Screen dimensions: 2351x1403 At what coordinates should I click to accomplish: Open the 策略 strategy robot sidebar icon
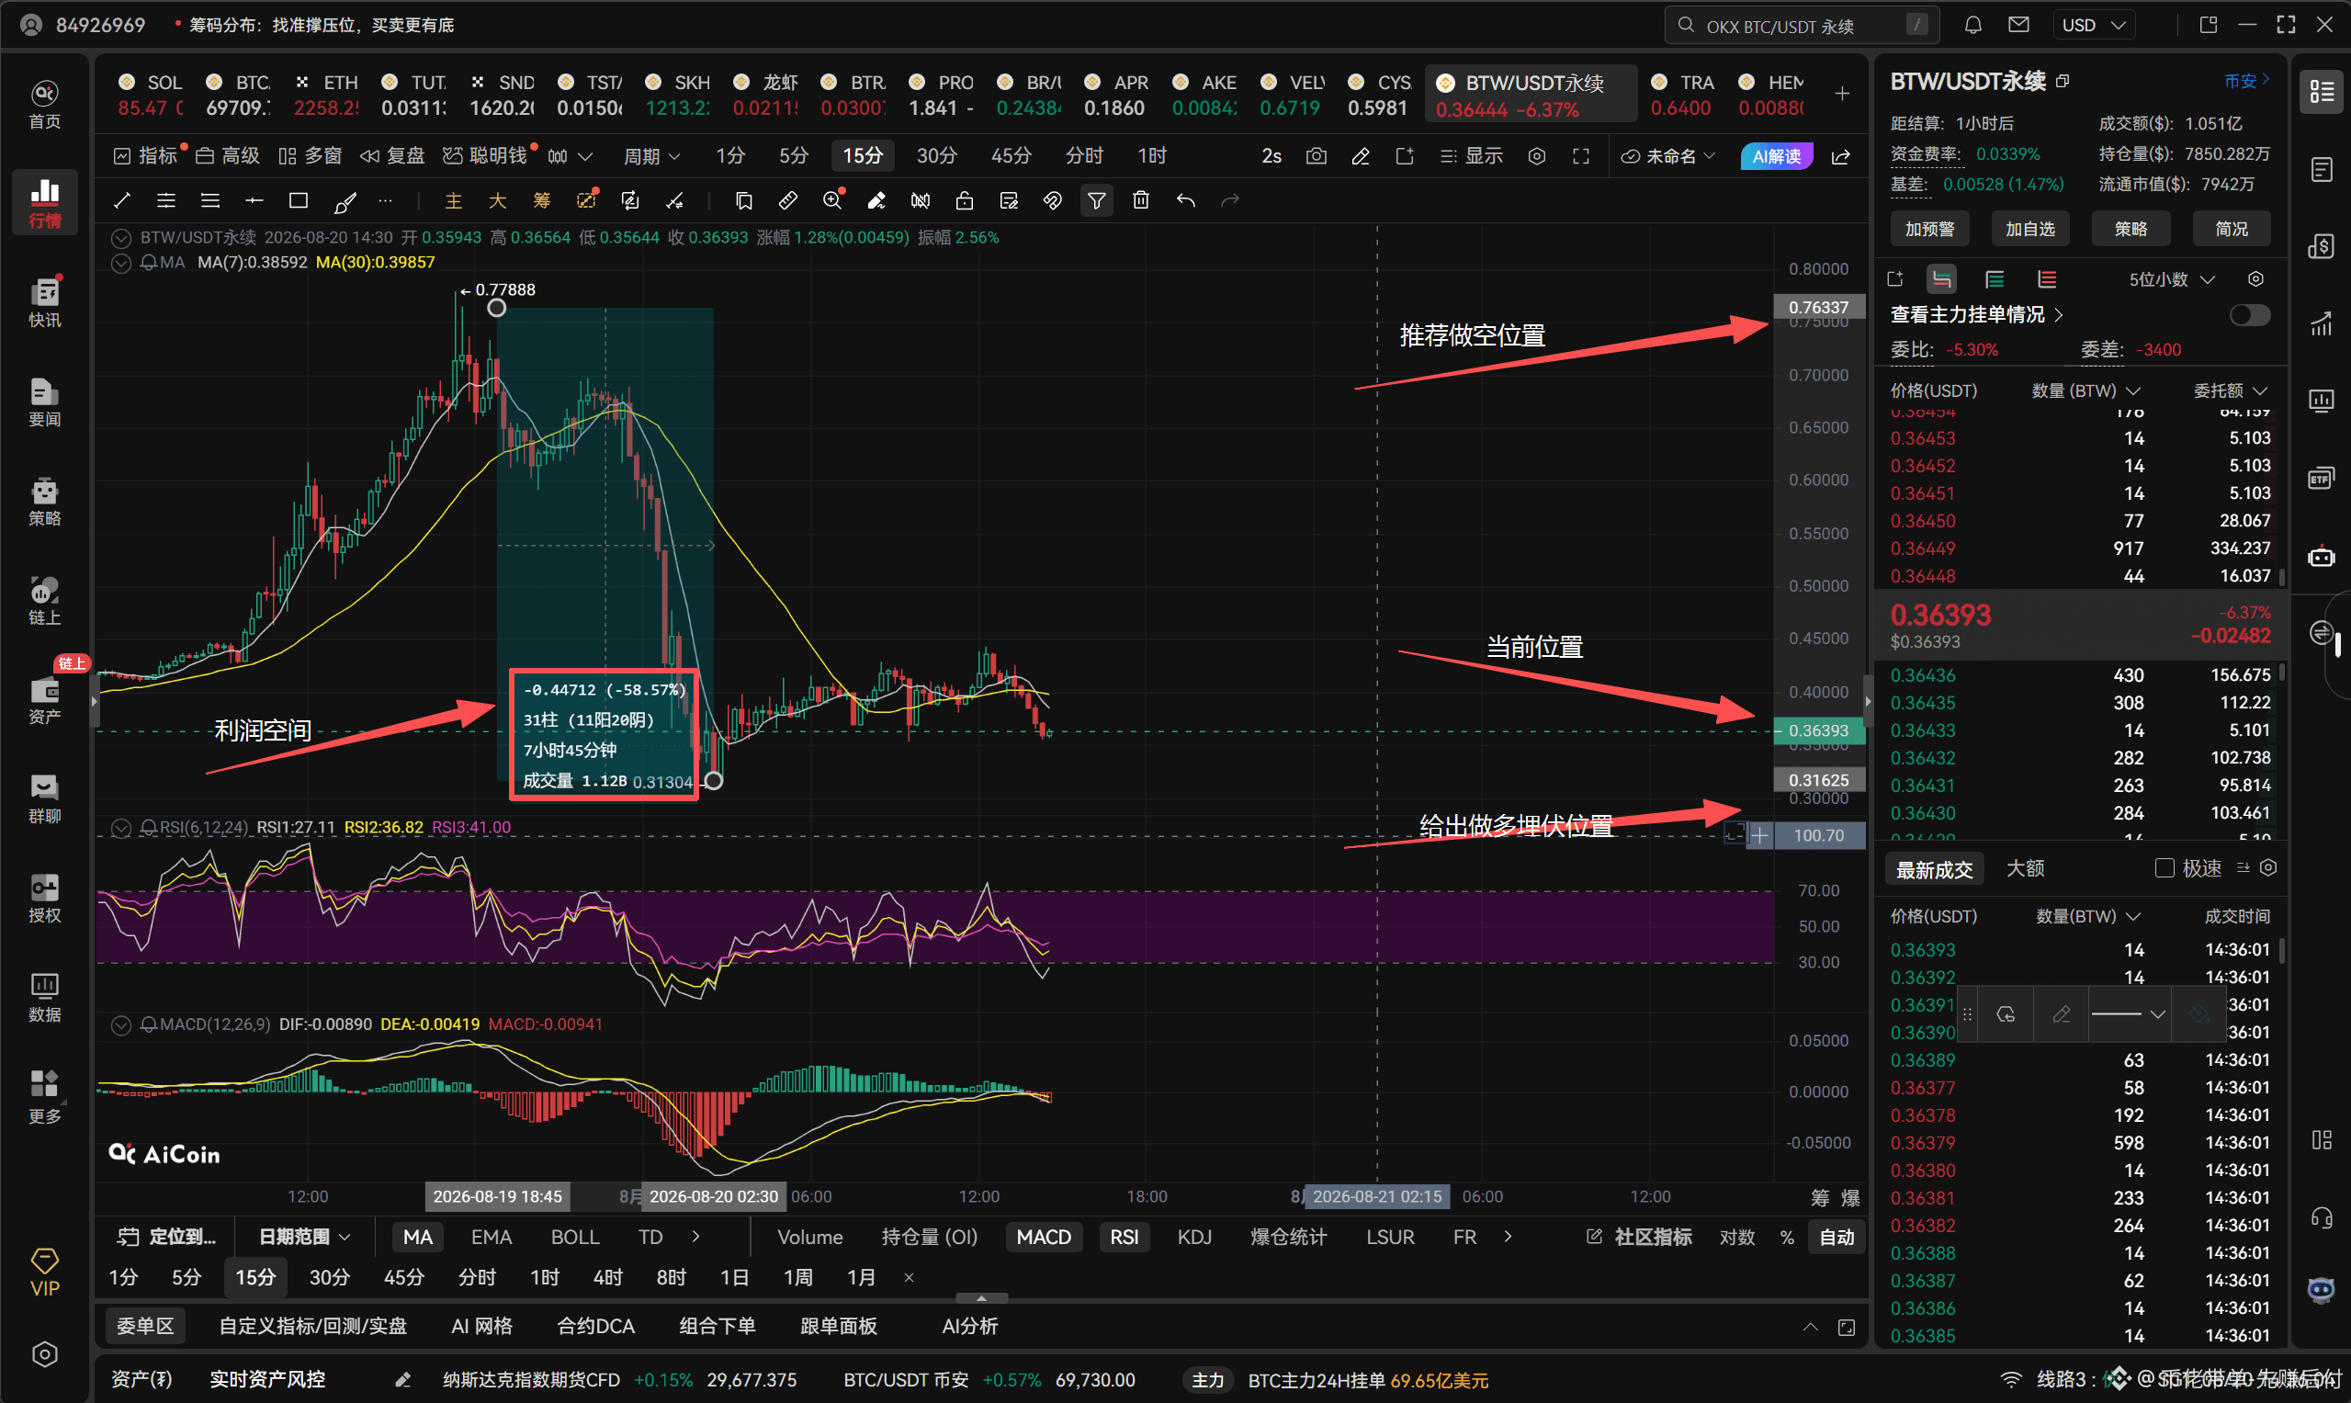tap(44, 500)
